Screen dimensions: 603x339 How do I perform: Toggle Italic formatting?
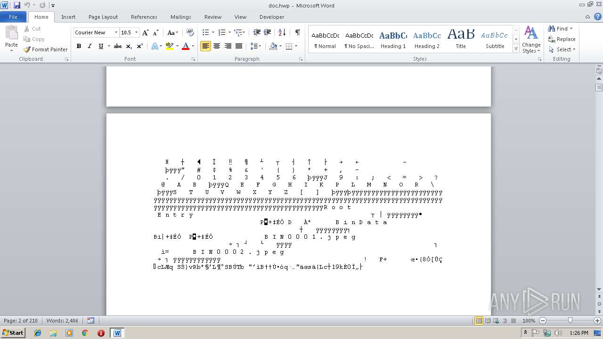90,46
